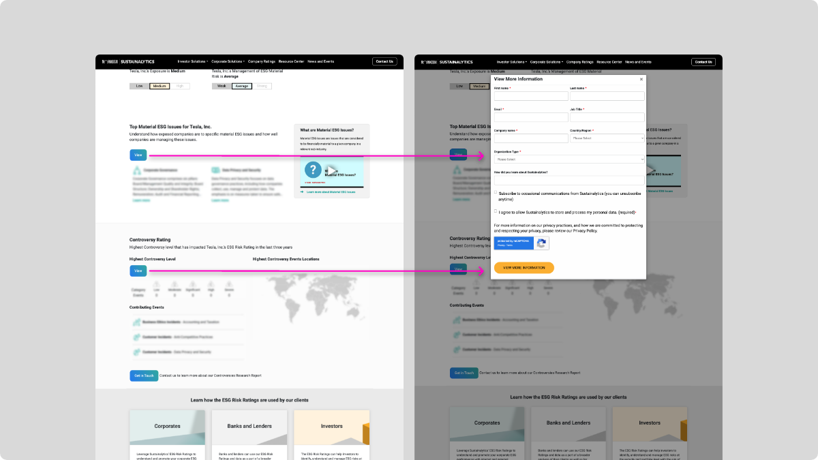Open the Privacy Policy link in the dialog
Image resolution: width=818 pixels, height=460 pixels.
[x=586, y=231]
